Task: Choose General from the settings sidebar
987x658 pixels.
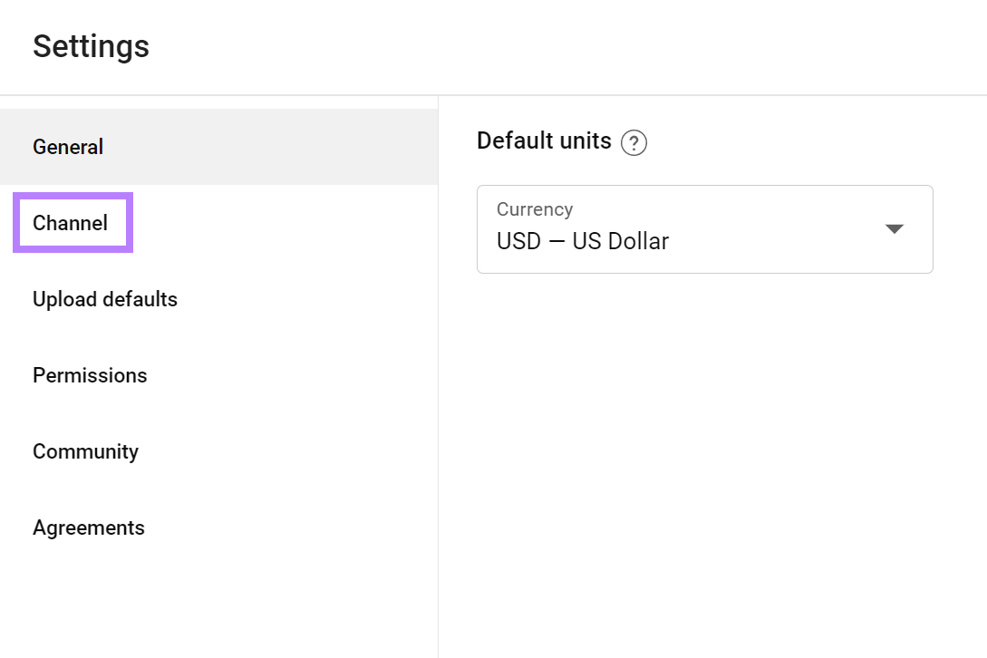Action: [x=67, y=147]
